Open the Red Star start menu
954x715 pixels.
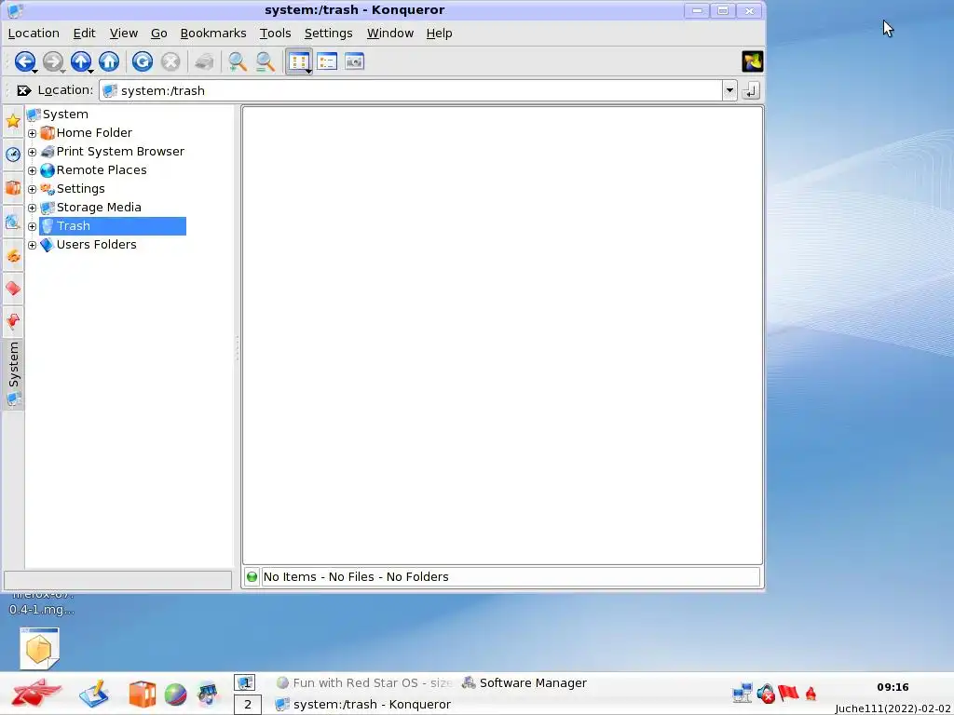click(x=36, y=694)
